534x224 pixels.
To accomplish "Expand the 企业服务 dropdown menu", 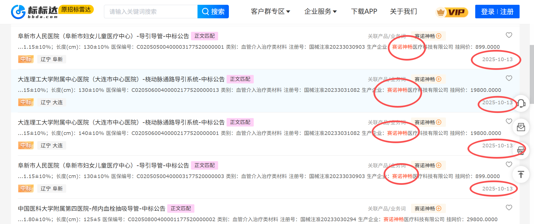I will [320, 12].
